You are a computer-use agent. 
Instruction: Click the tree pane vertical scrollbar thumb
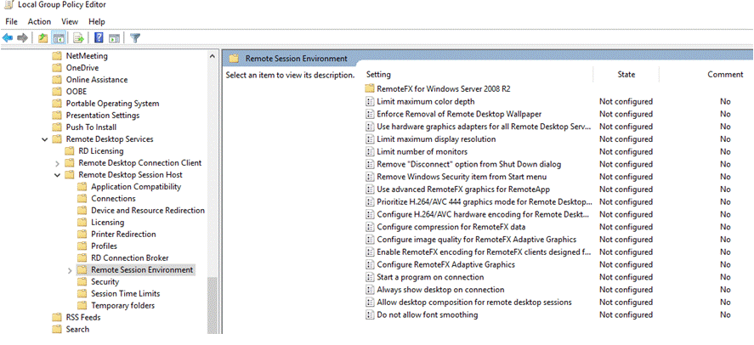pyautogui.click(x=212, y=306)
